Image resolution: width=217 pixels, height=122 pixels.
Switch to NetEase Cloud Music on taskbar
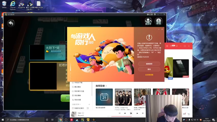(71, 120)
